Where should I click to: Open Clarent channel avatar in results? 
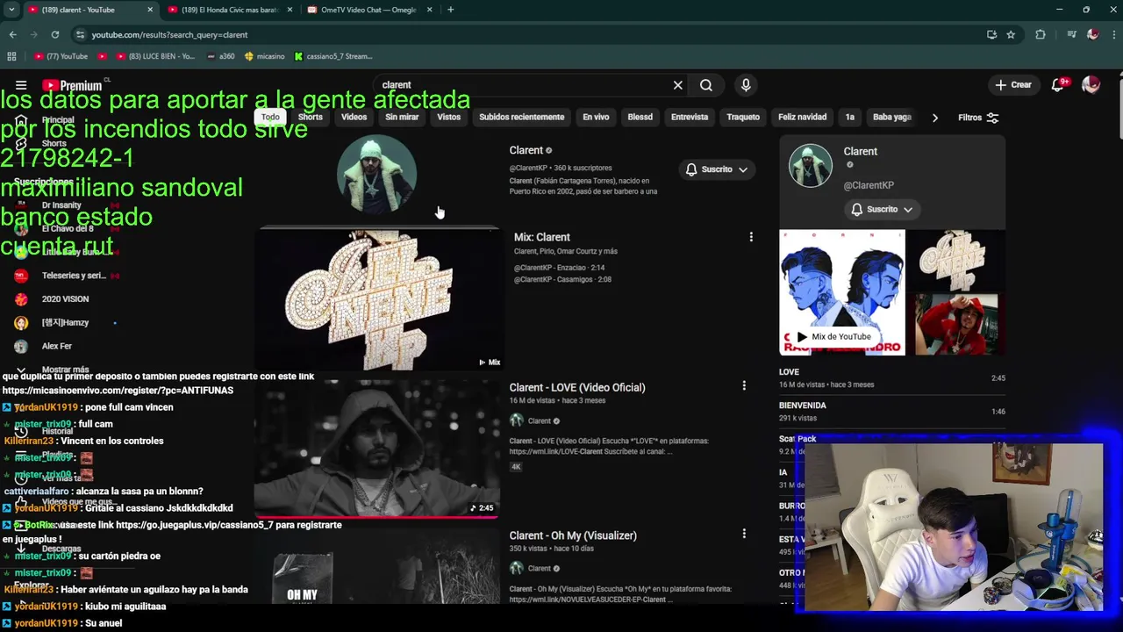[376, 174]
